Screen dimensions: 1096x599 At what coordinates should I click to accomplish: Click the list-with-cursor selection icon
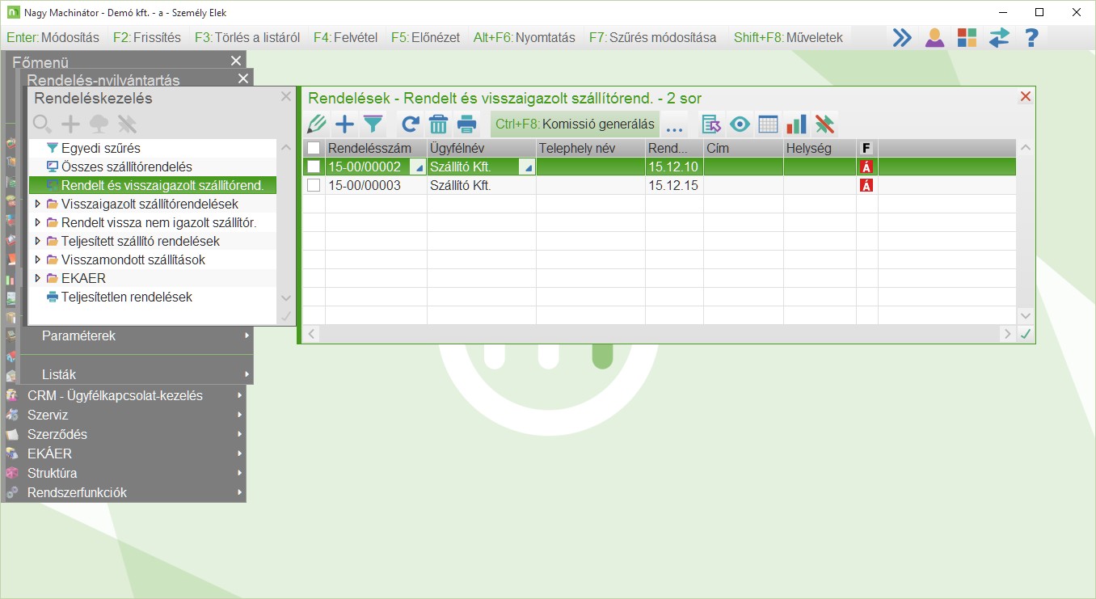pos(711,124)
